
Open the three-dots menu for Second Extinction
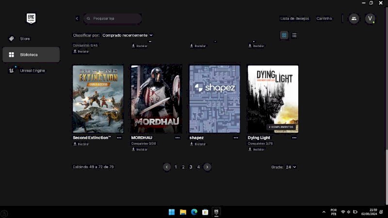click(x=119, y=138)
